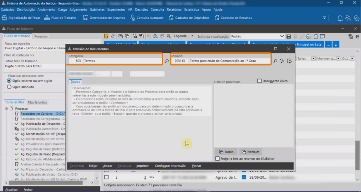Image resolution: width=361 pixels, height=192 pixels.
Task: Click the tree layout icon at the far right of the toolbar
Action: click(351, 36)
